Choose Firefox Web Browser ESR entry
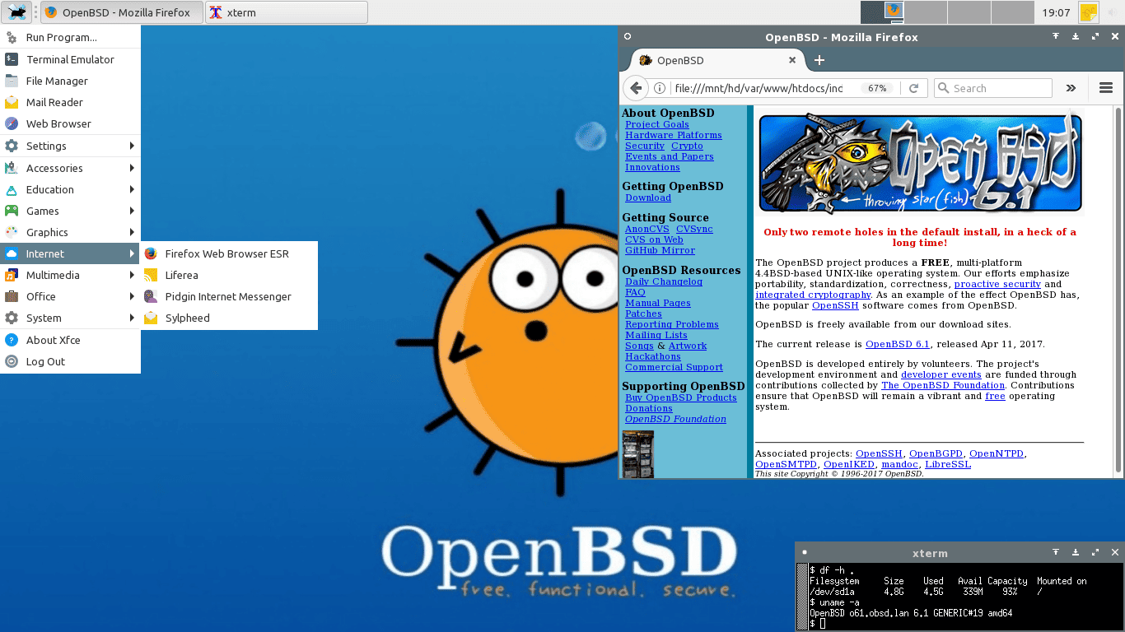The image size is (1125, 632). [229, 253]
